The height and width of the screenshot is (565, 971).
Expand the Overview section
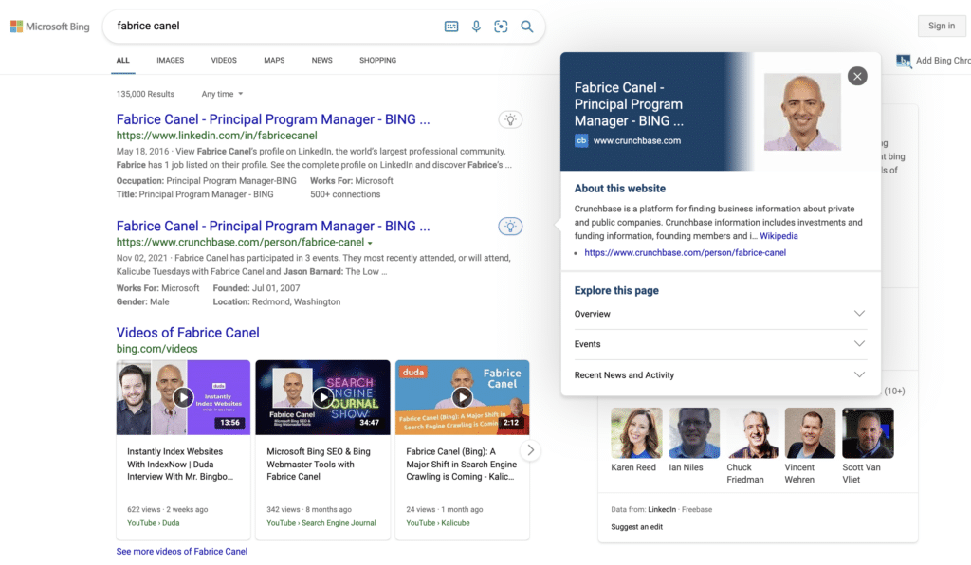coord(720,314)
